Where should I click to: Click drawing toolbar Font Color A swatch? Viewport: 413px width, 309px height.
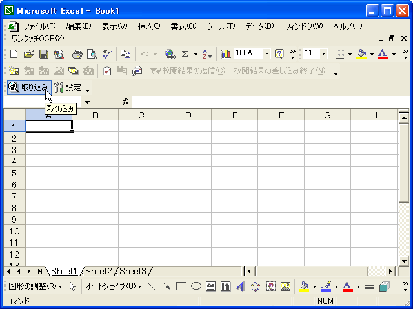coord(348,286)
